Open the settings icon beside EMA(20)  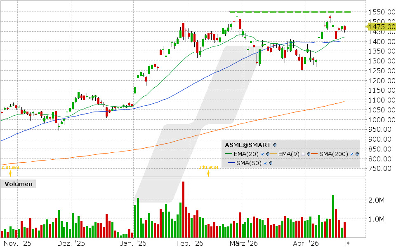(267, 154)
